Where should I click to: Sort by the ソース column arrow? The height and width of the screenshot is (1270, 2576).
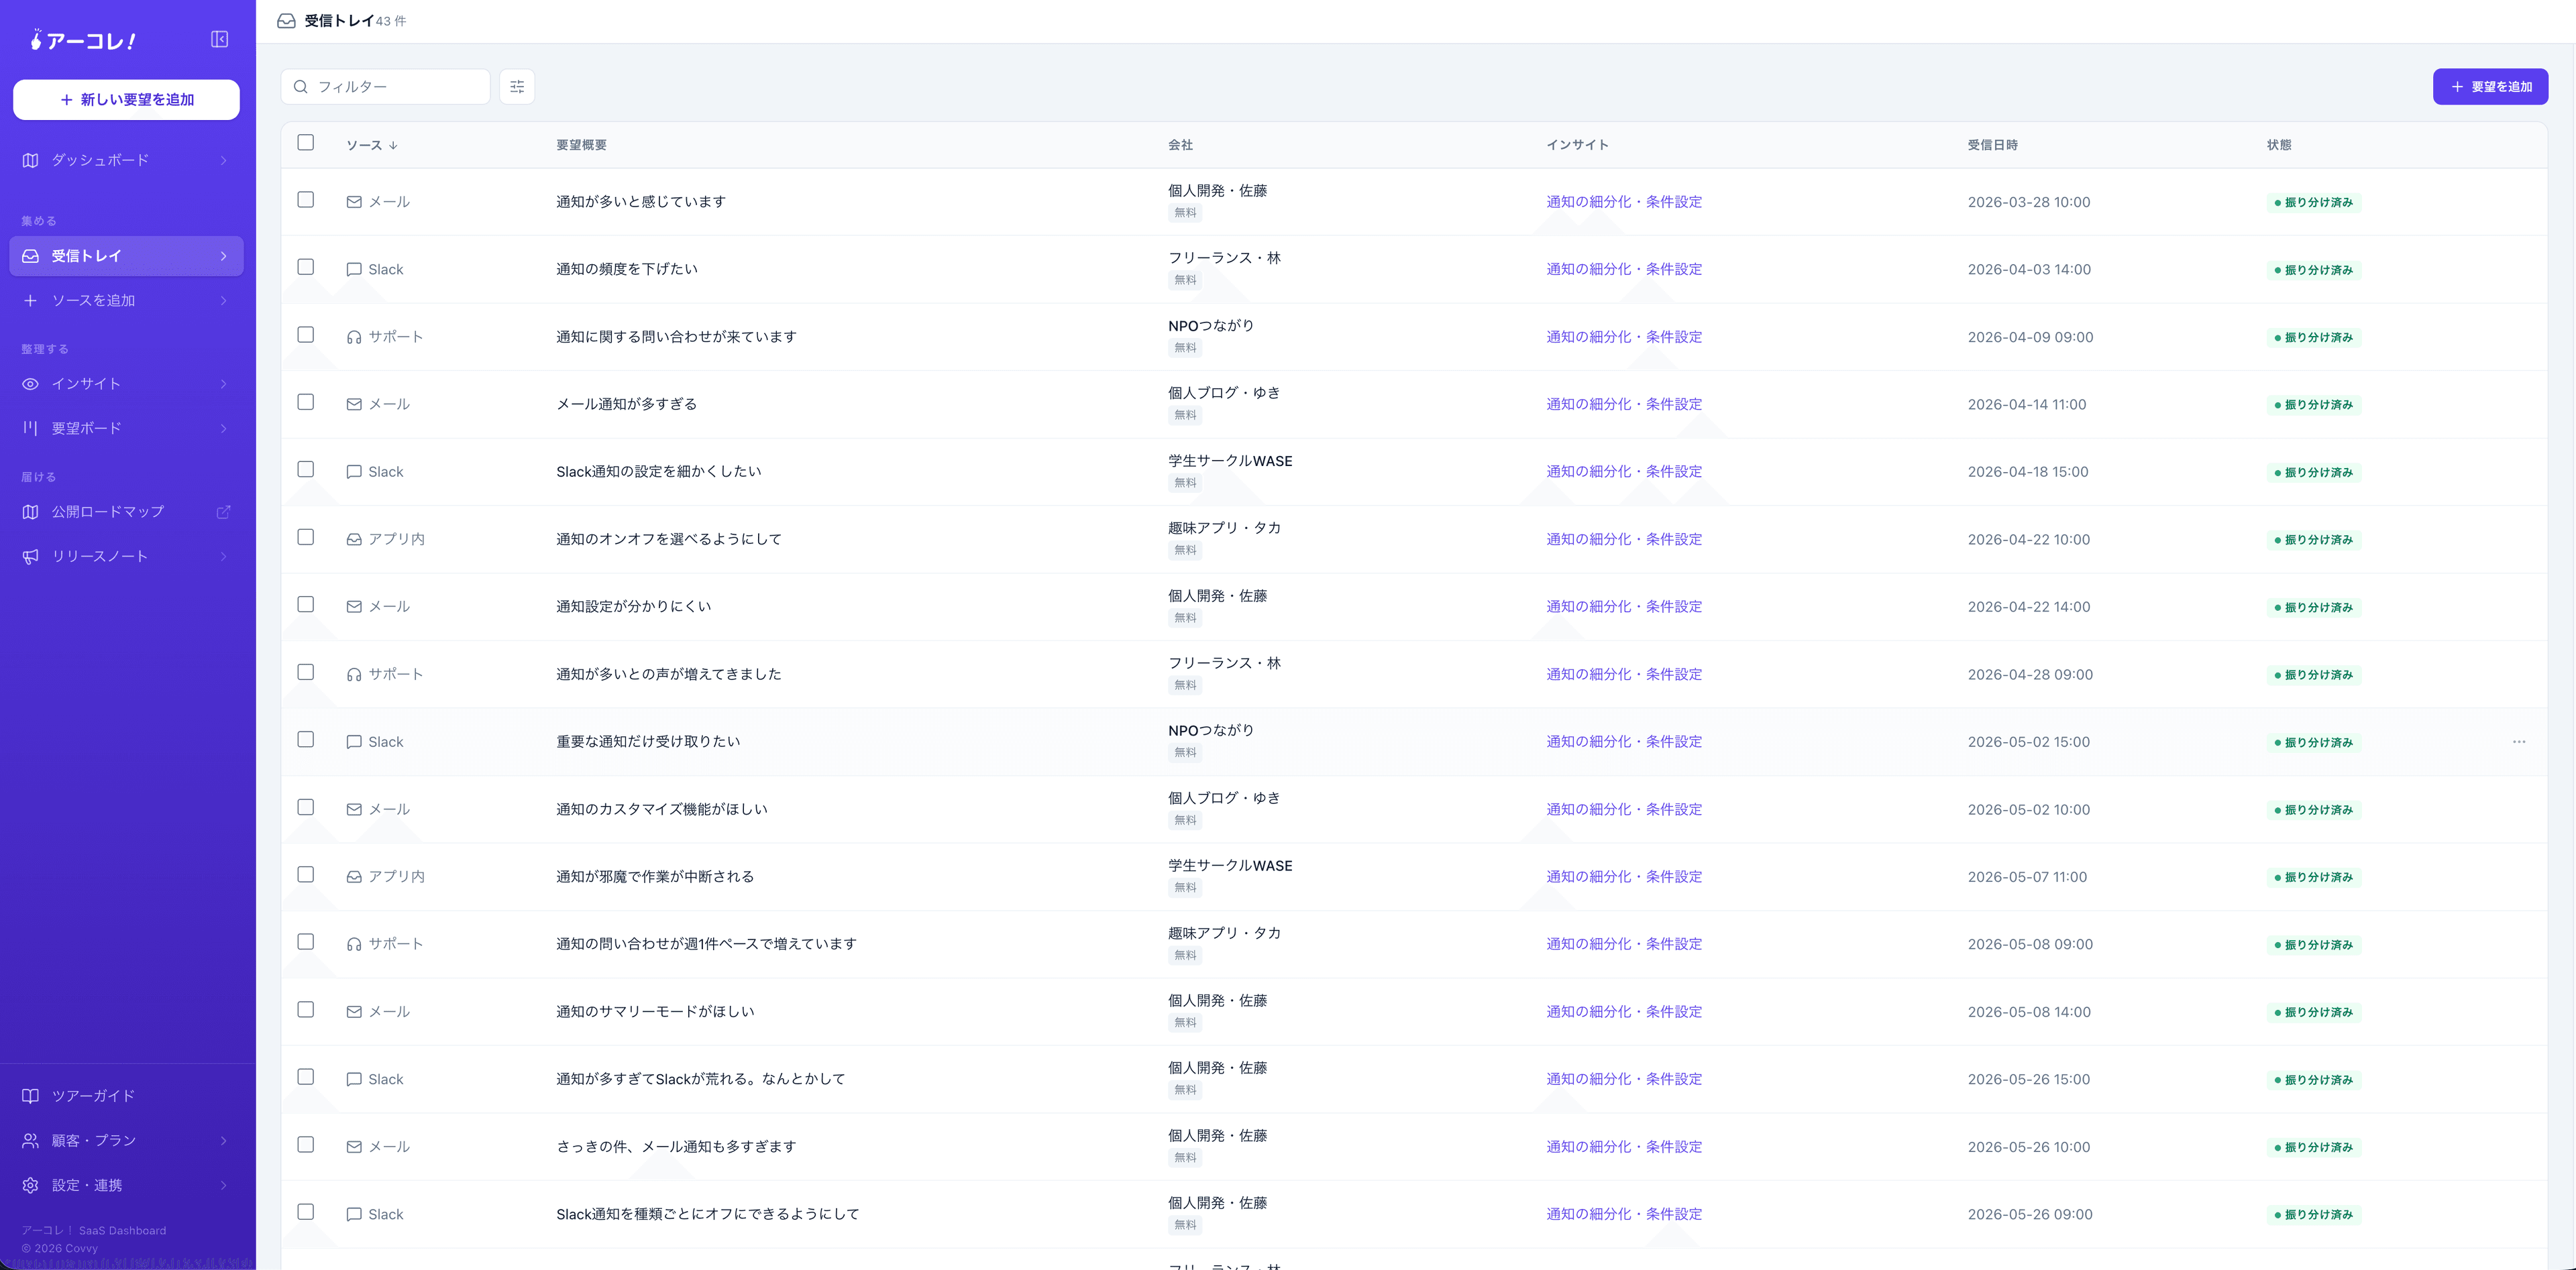tap(394, 146)
